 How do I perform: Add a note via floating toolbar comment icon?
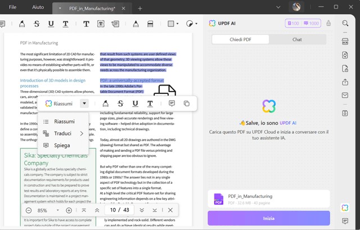point(172,103)
